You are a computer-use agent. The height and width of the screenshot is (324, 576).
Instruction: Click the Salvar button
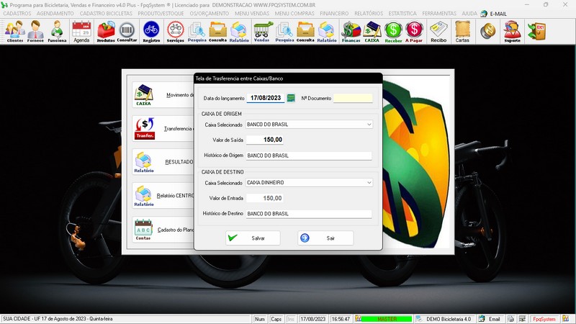(253, 238)
